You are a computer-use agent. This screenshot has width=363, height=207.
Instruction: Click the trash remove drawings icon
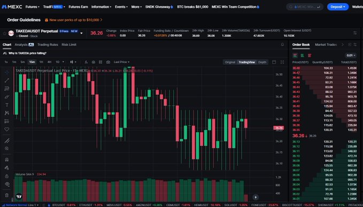tap(7, 195)
